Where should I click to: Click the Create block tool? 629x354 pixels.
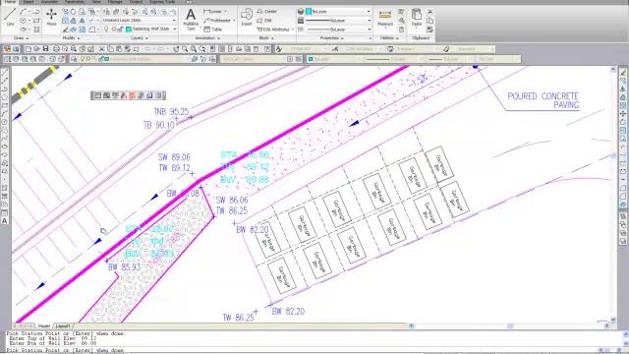point(267,11)
